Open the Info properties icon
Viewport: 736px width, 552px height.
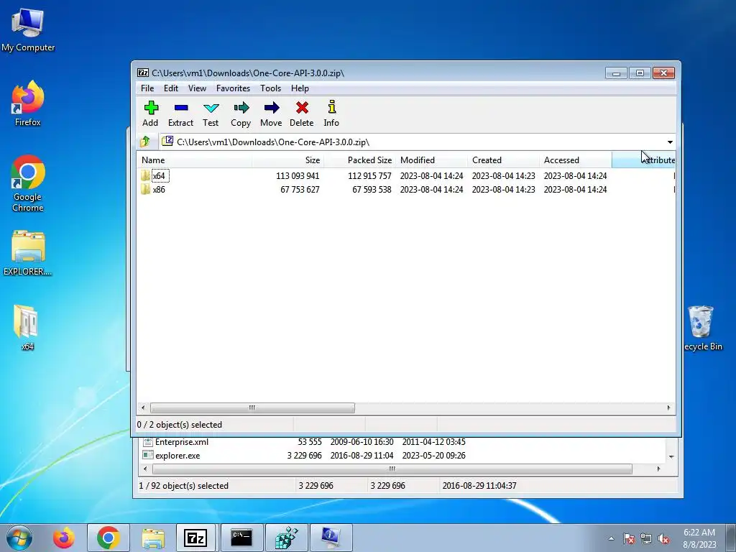pos(331,114)
